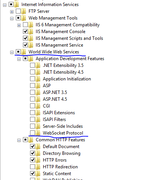Click the HTTP Errors folder icon
Image resolution: width=150 pixels, height=180 pixels.
(x=38, y=160)
